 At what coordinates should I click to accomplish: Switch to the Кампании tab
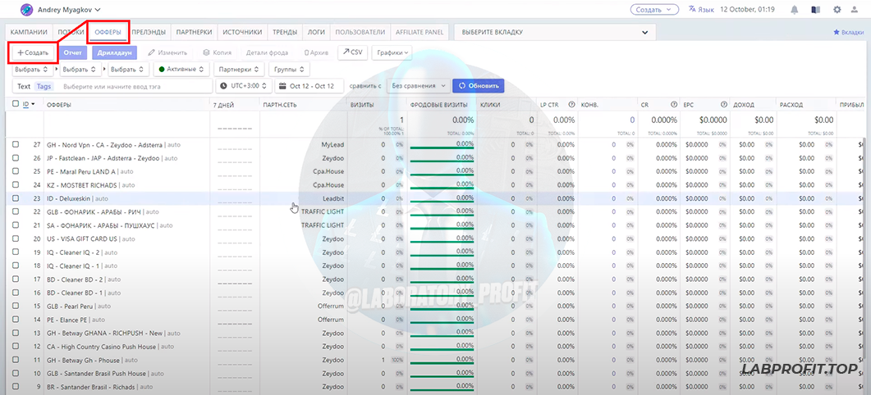[x=28, y=33]
